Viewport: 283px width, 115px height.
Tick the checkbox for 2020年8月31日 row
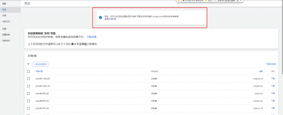click(x=28, y=101)
